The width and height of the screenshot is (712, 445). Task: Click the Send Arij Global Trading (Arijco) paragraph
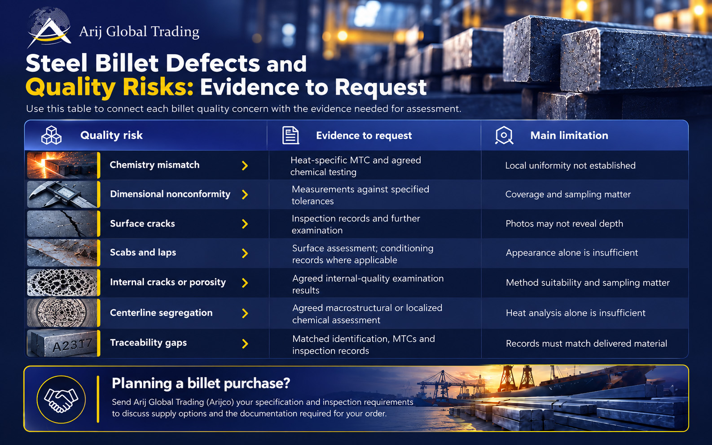pos(263,408)
